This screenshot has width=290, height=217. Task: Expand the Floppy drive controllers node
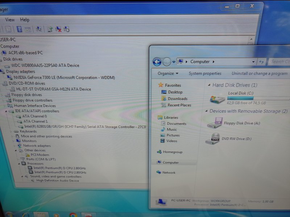4,101
